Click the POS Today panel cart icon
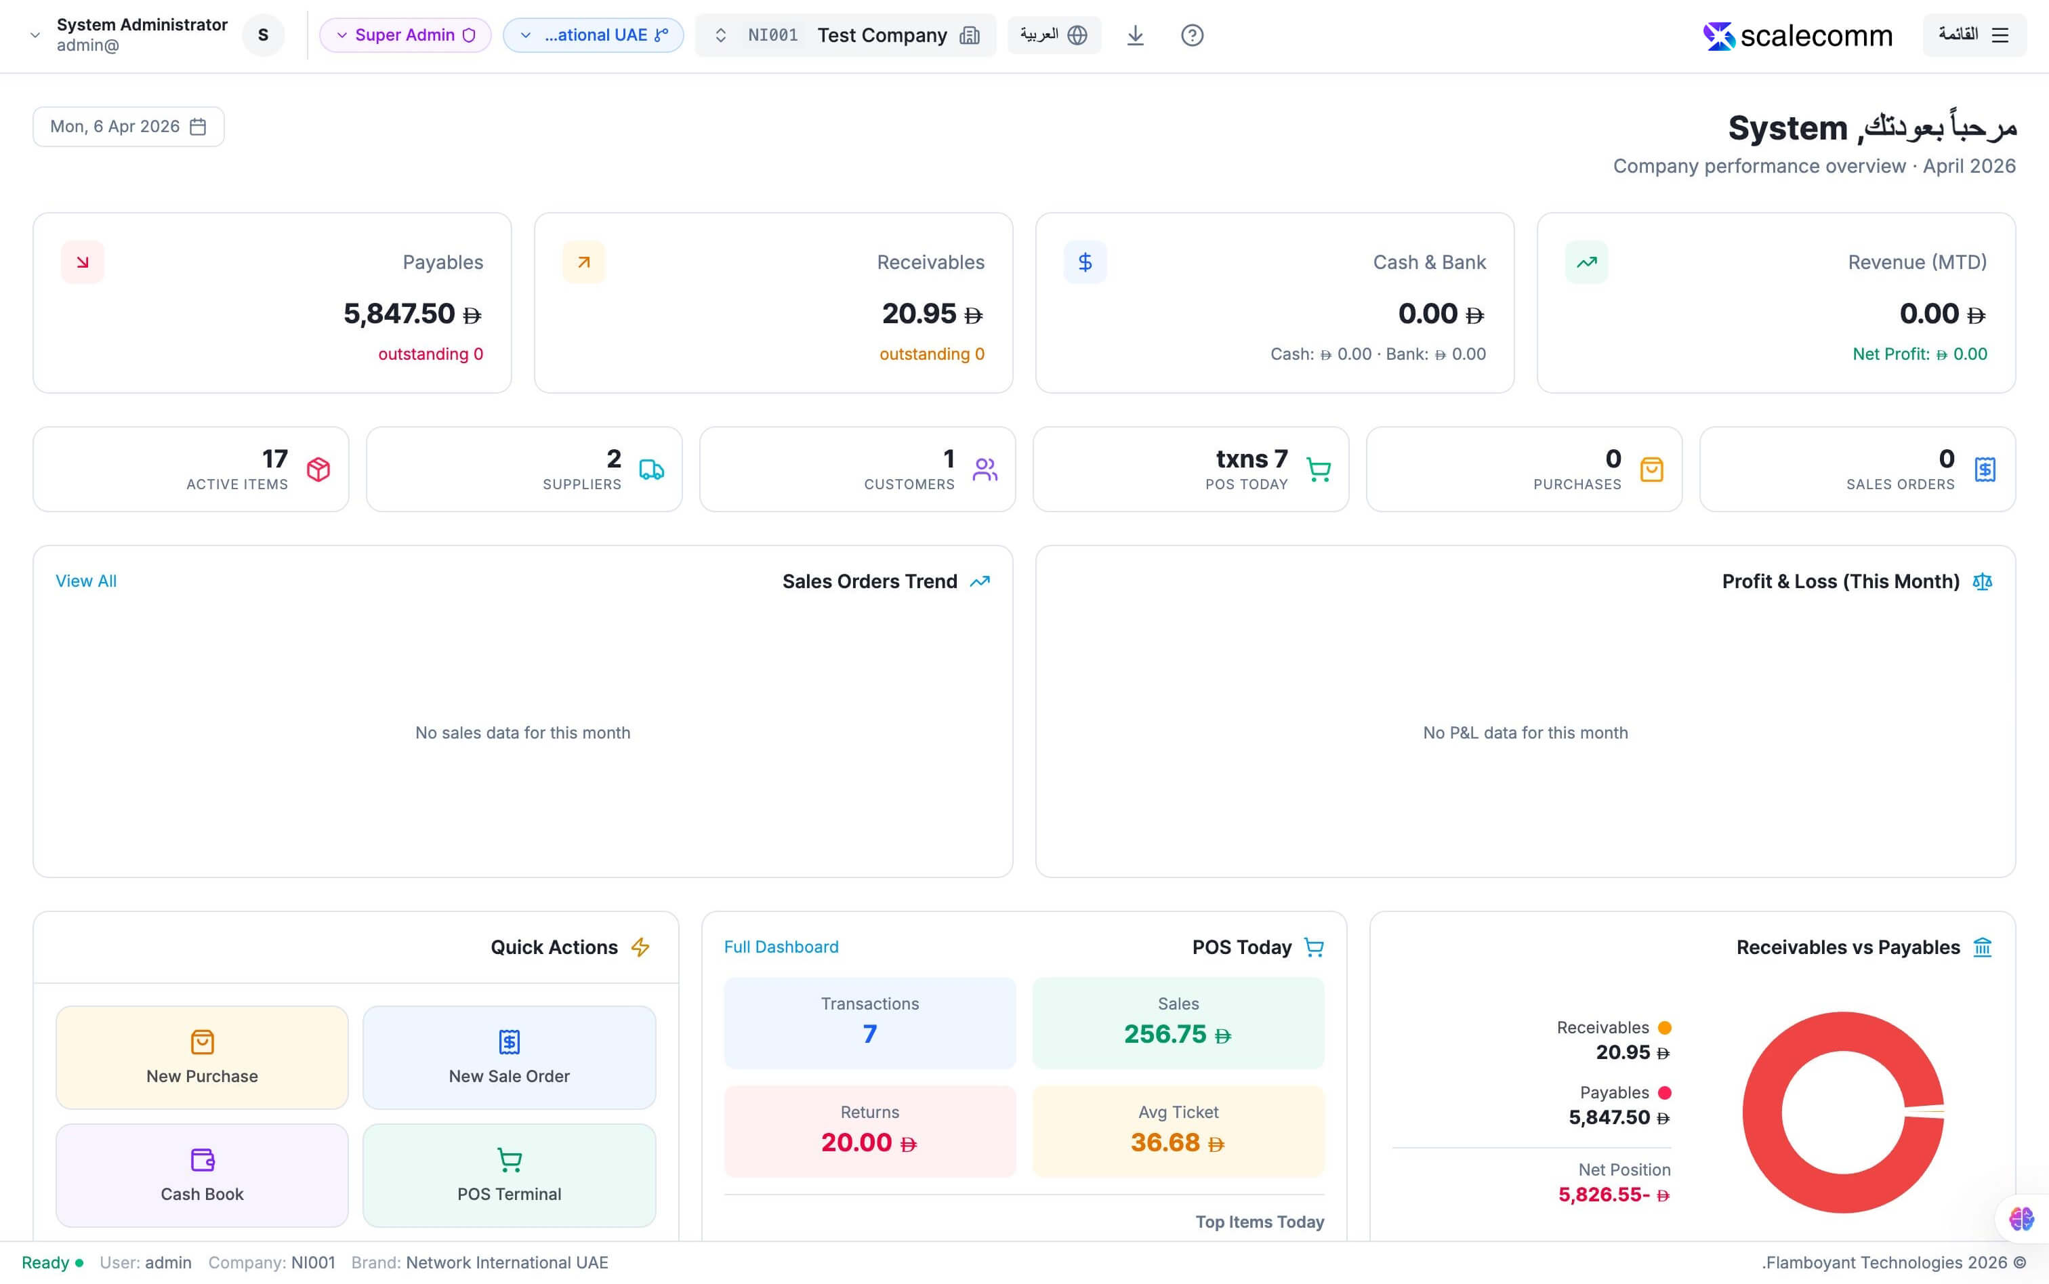The width and height of the screenshot is (2049, 1284). [x=1314, y=947]
